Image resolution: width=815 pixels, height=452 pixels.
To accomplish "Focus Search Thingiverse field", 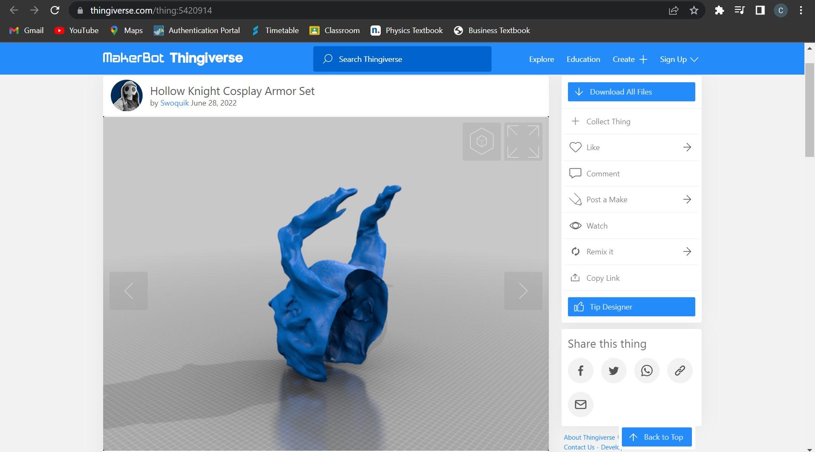I will (402, 59).
